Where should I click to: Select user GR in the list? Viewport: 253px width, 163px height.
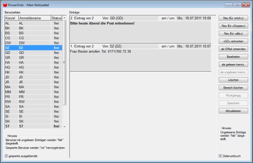coord(33,57)
